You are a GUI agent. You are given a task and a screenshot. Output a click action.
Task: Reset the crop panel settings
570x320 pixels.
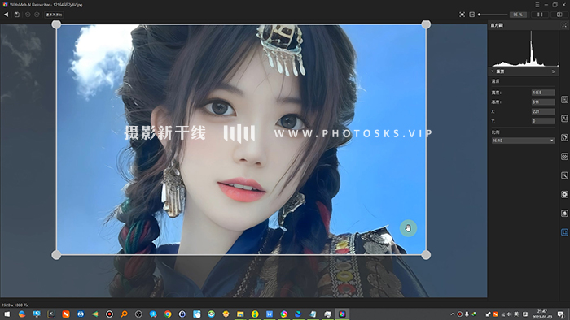click(x=553, y=71)
